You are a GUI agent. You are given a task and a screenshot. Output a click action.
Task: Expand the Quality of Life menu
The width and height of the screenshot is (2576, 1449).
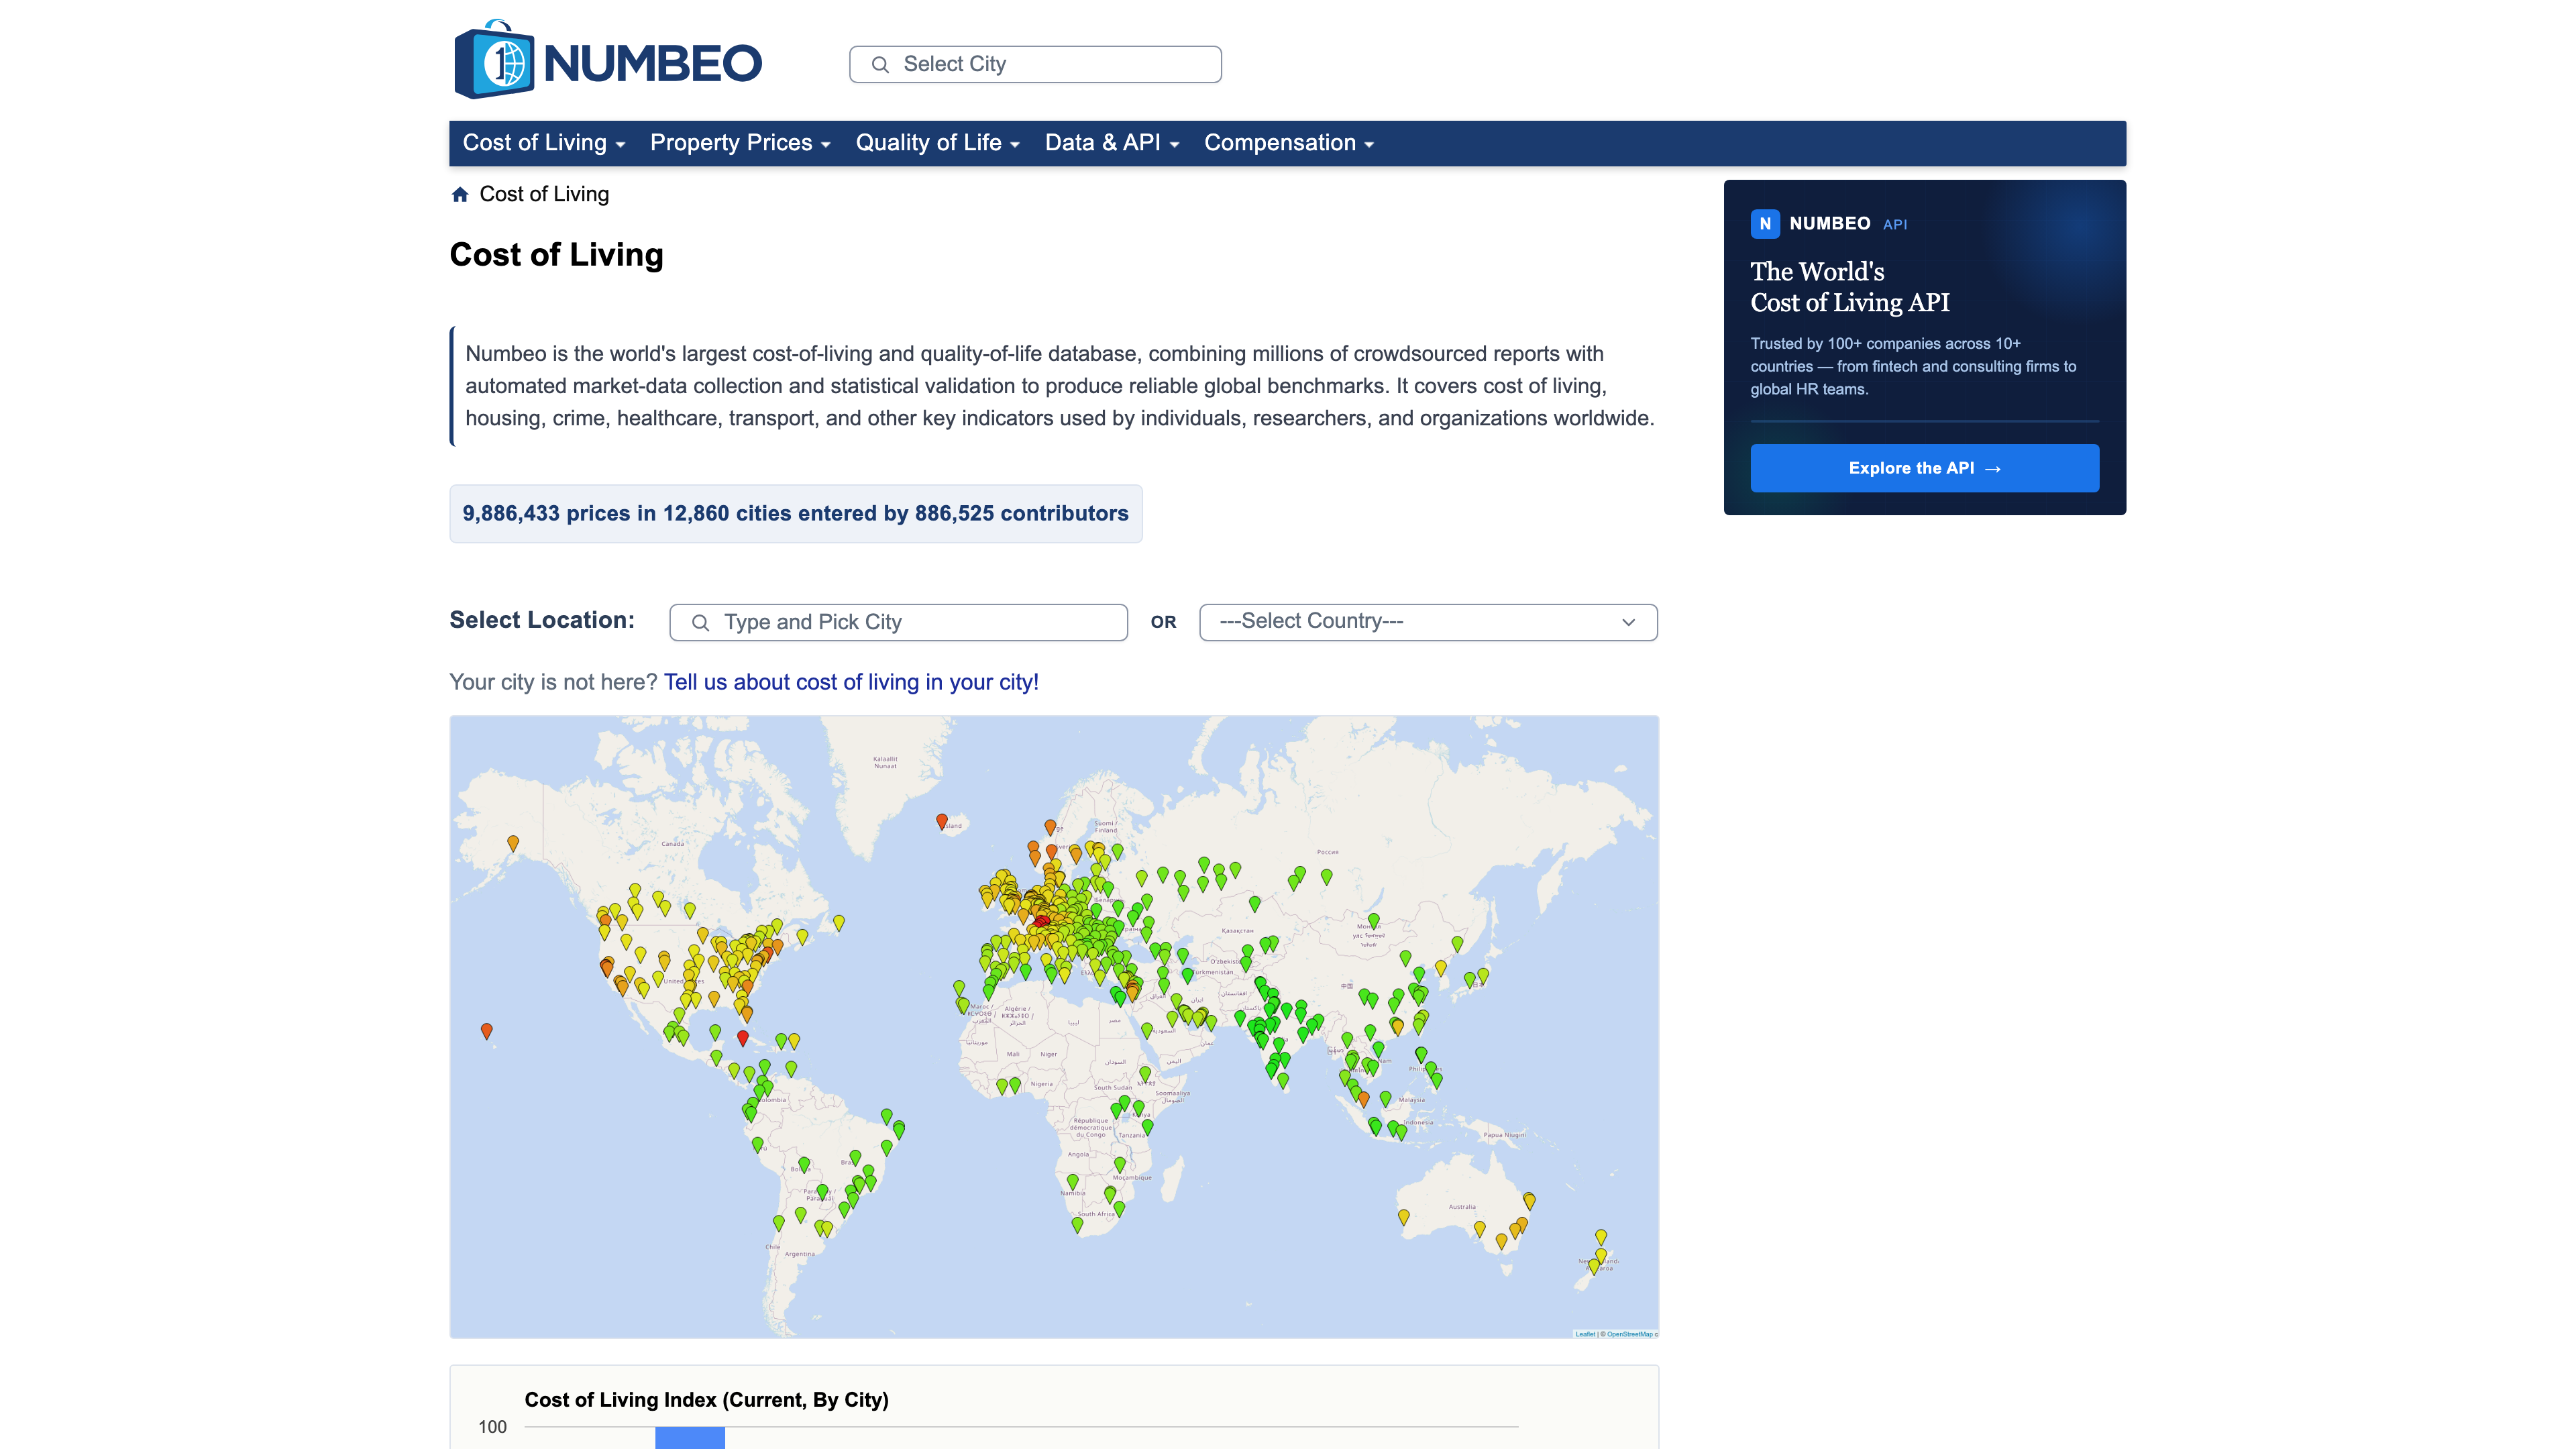[937, 143]
